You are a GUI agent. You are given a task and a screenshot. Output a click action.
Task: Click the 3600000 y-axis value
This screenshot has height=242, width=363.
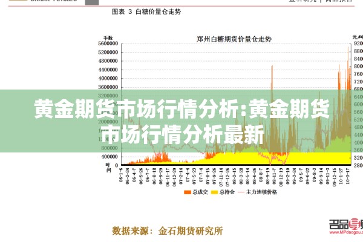[108, 87]
